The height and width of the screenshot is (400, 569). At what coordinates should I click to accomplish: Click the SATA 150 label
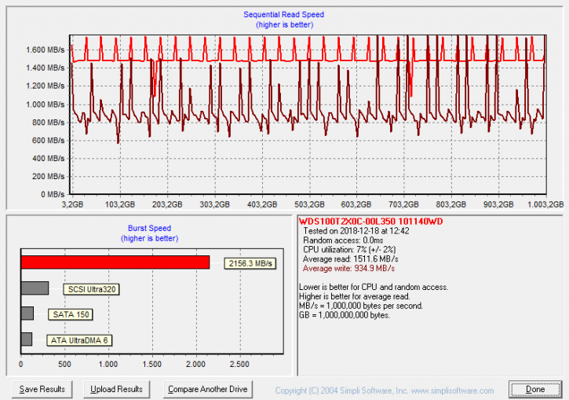(x=71, y=314)
